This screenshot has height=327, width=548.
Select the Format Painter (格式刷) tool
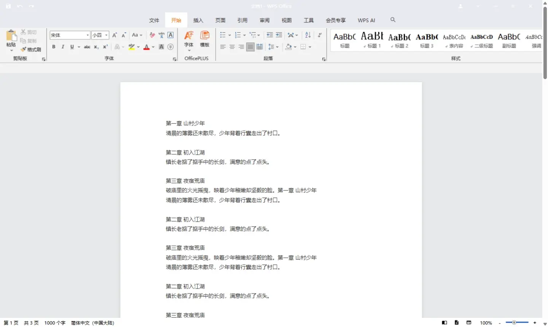pos(30,49)
